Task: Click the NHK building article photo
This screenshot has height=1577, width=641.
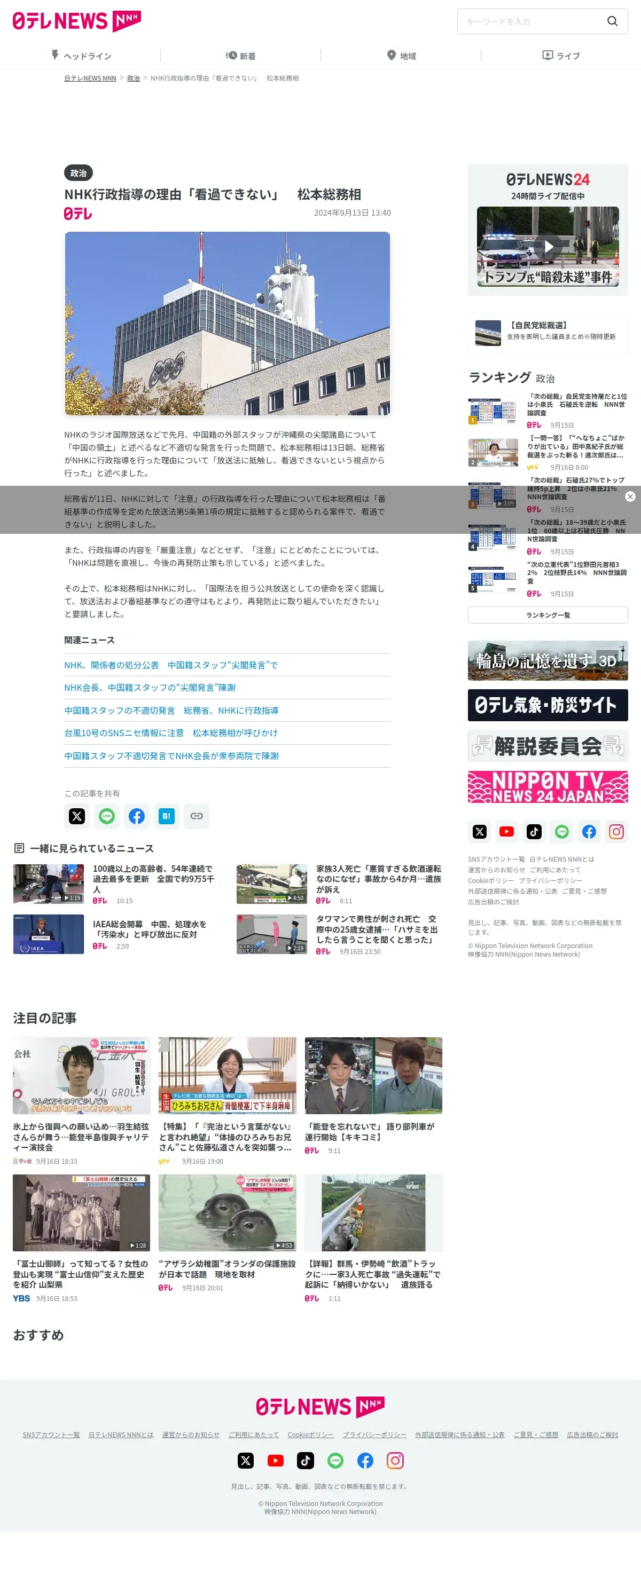Action: [228, 323]
